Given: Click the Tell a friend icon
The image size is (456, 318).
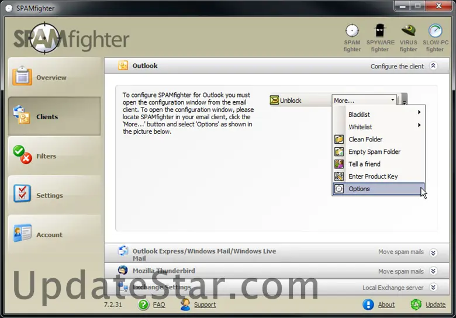Looking at the screenshot, I should 339,164.
